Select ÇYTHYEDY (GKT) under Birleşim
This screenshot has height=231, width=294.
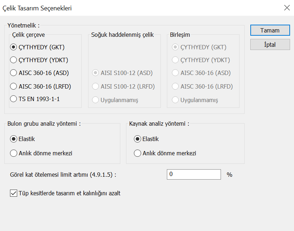[x=175, y=47]
